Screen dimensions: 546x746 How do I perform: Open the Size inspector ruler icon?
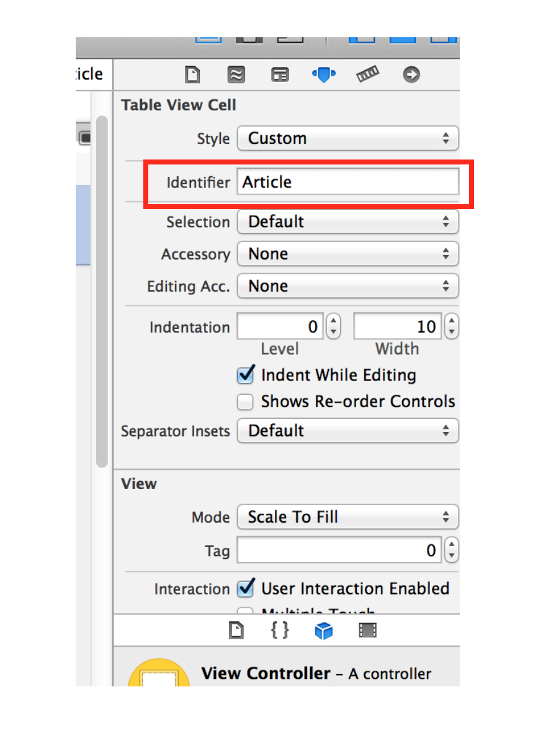[367, 75]
